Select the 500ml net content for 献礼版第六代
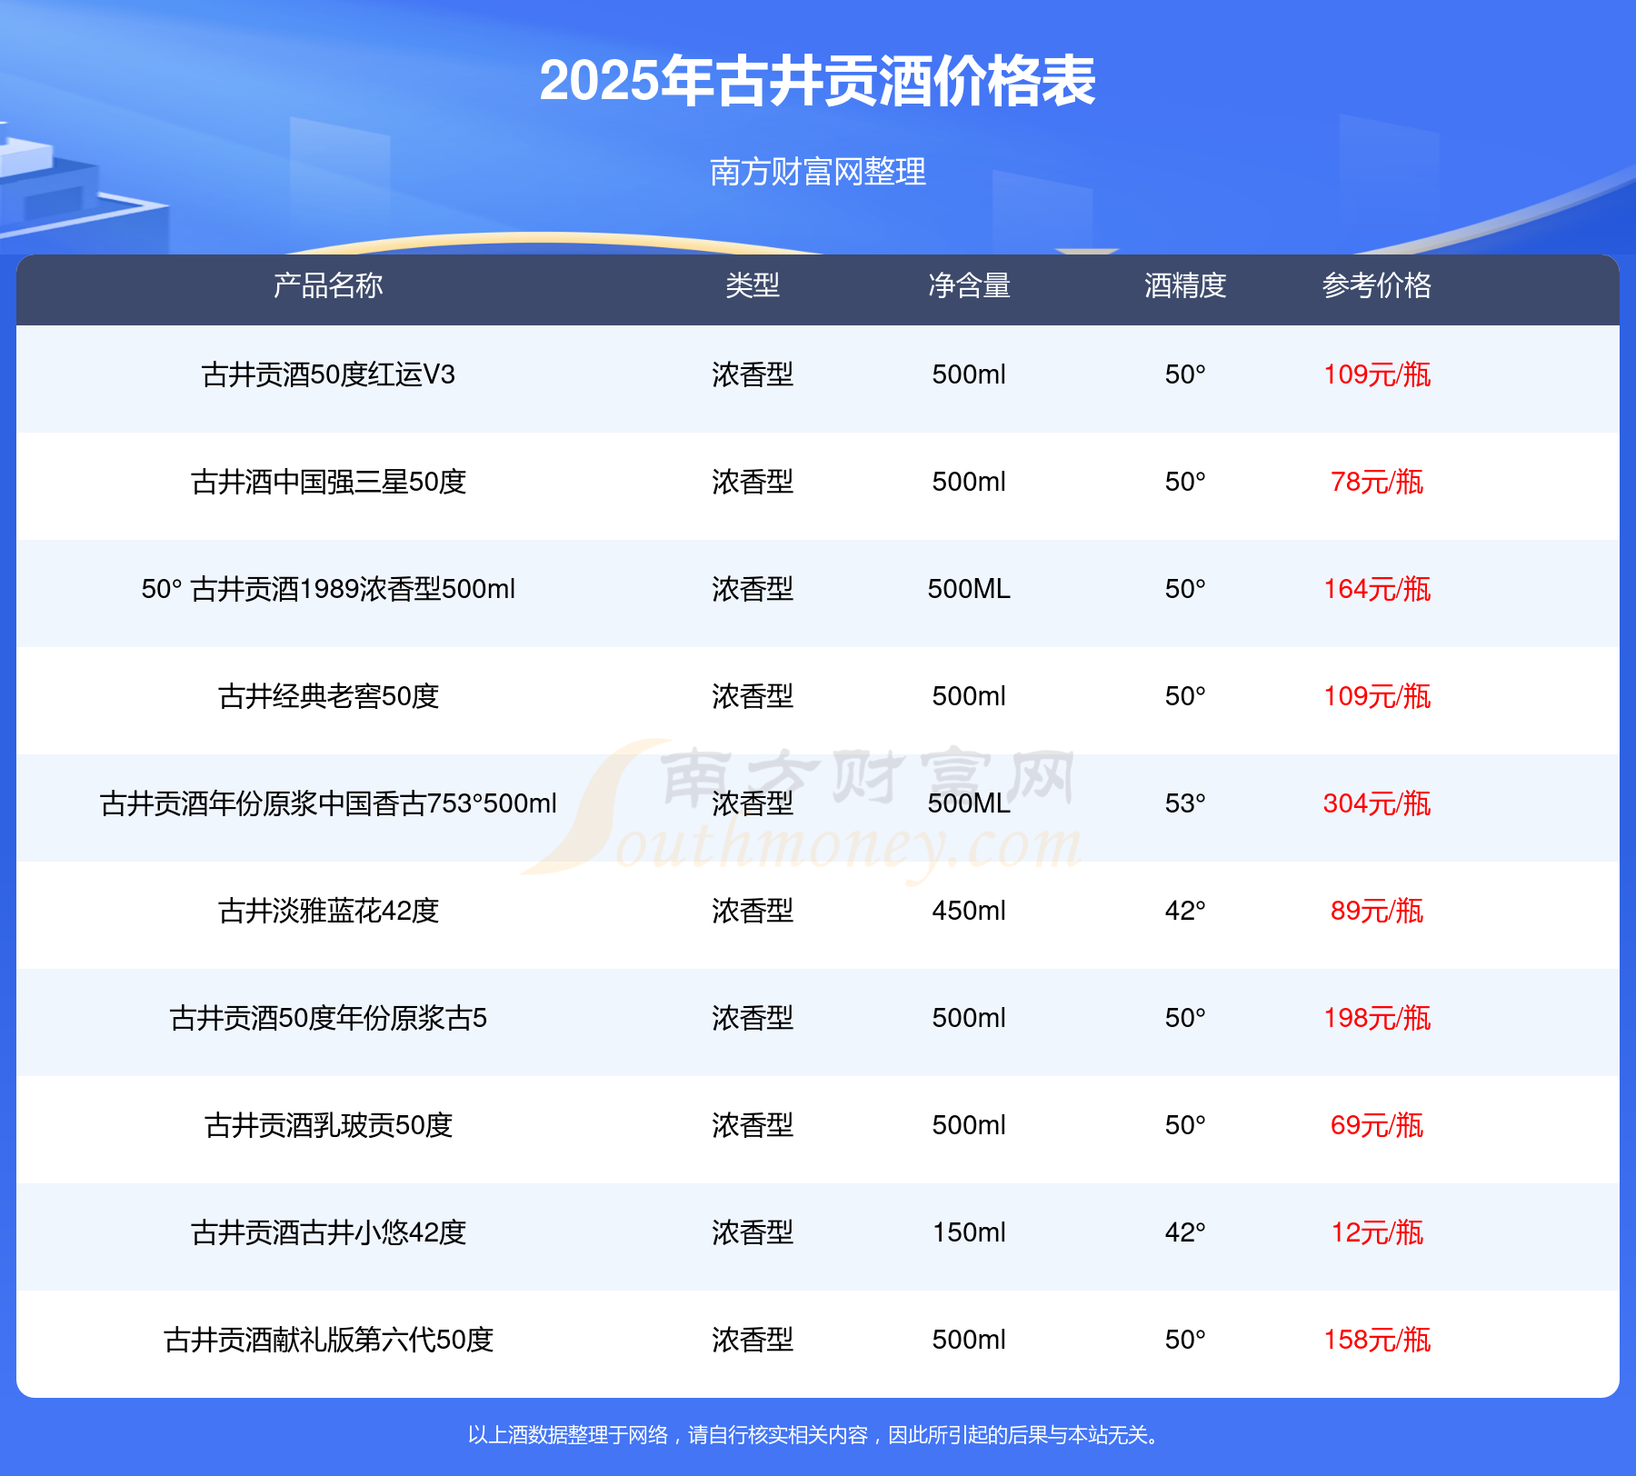Screen dimensions: 1636x1476 click(969, 1340)
